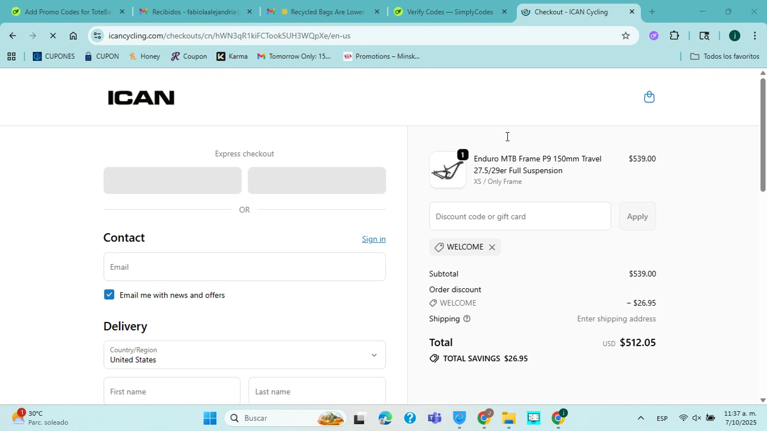Select the TOTAL SAVINGS $26.95 text
Viewport: 767px width, 431px height.
coord(485,359)
